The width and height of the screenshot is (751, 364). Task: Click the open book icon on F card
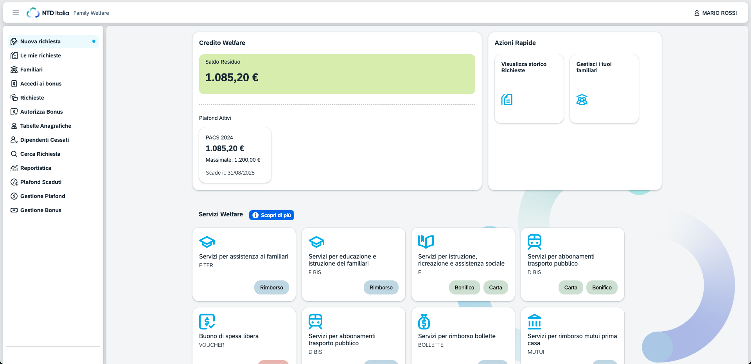click(426, 242)
